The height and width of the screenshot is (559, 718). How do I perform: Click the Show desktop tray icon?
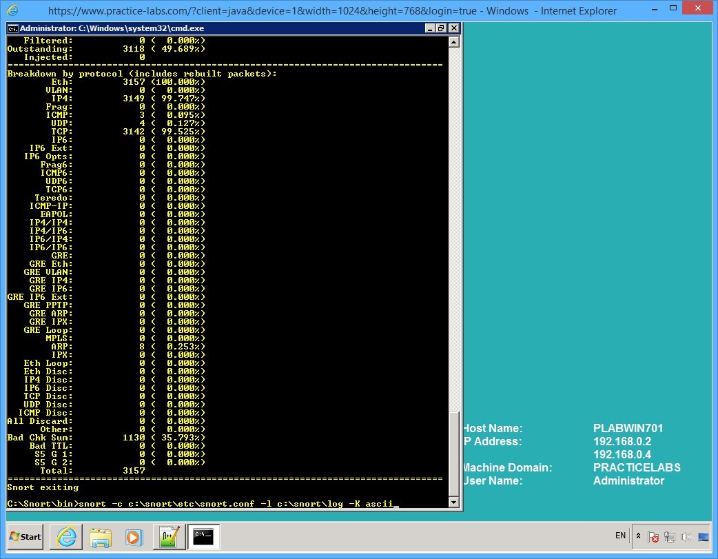click(x=704, y=537)
